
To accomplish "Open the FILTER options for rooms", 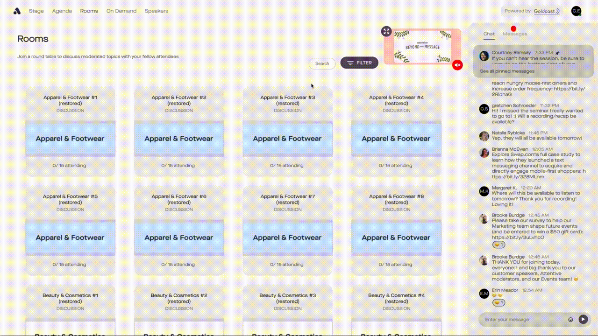I will coord(359,63).
